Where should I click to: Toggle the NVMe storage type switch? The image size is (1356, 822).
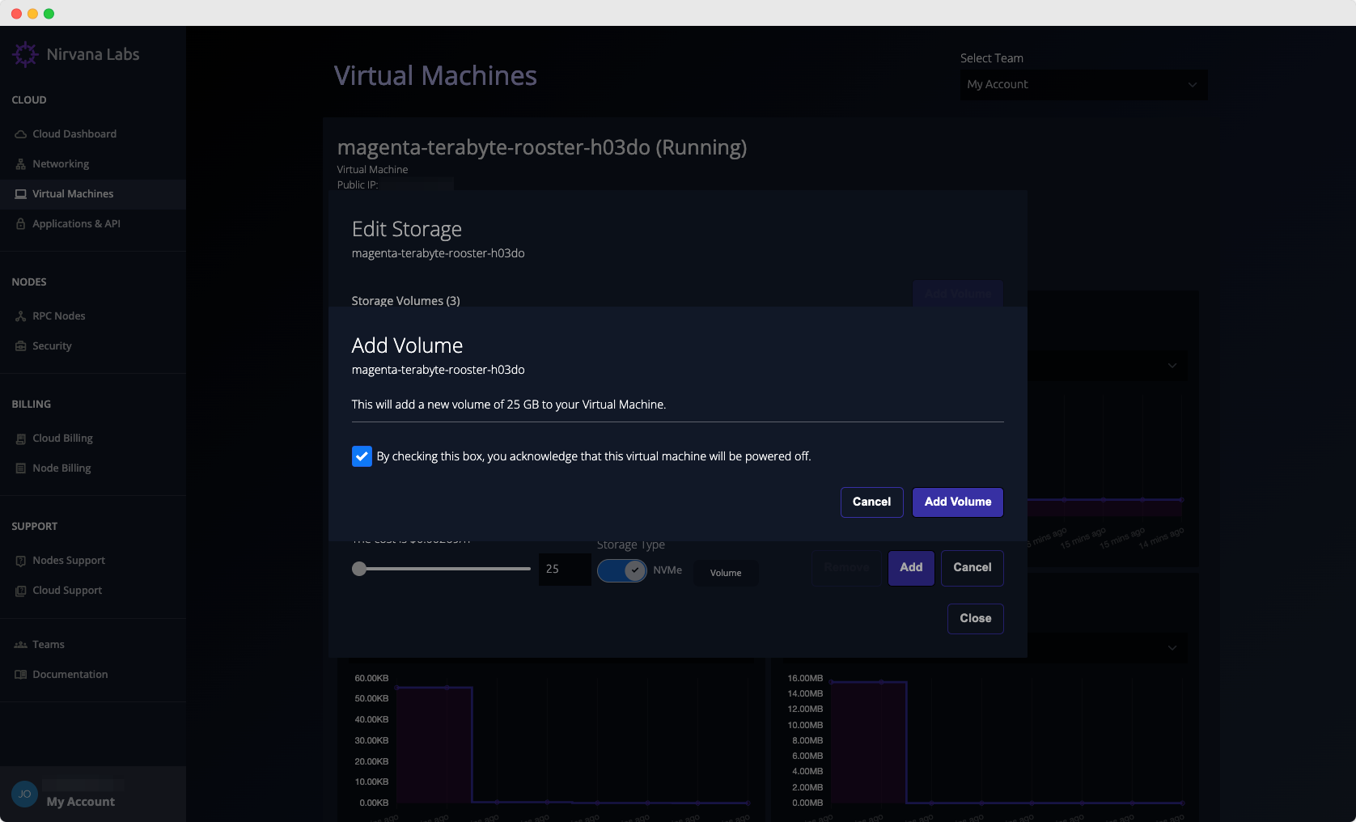coord(621,570)
